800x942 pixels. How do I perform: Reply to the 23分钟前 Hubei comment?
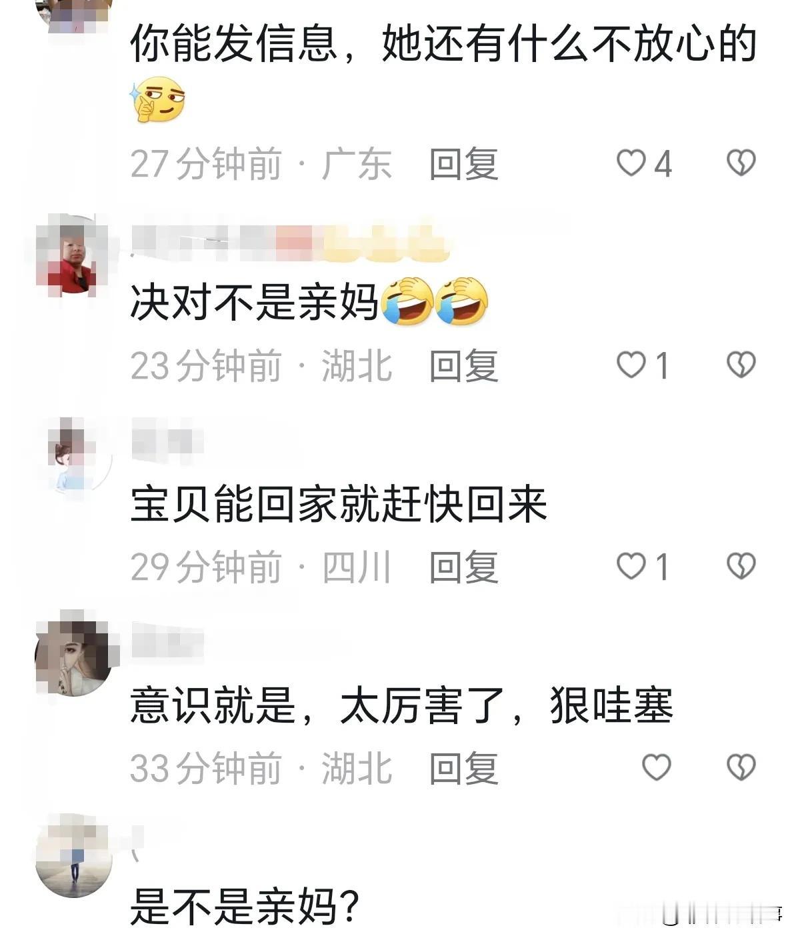click(464, 366)
